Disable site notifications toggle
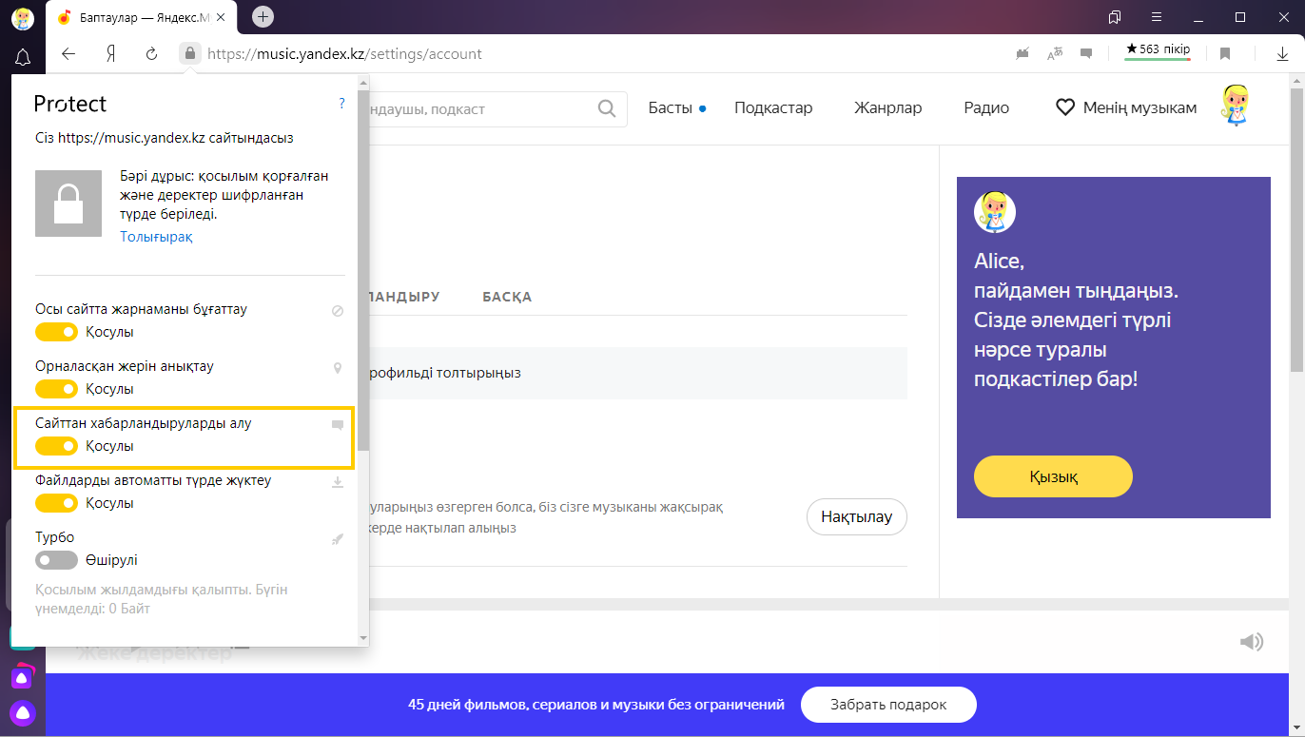 pos(56,446)
